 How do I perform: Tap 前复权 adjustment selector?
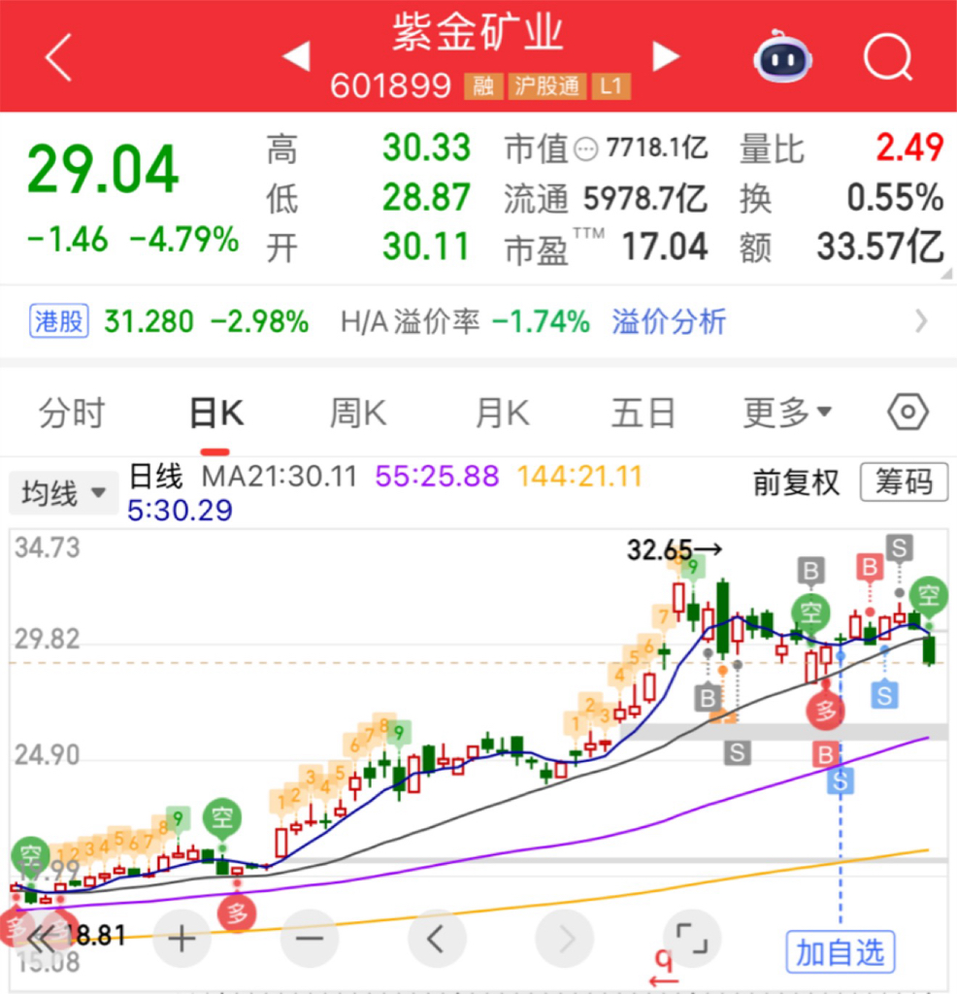[x=796, y=483]
